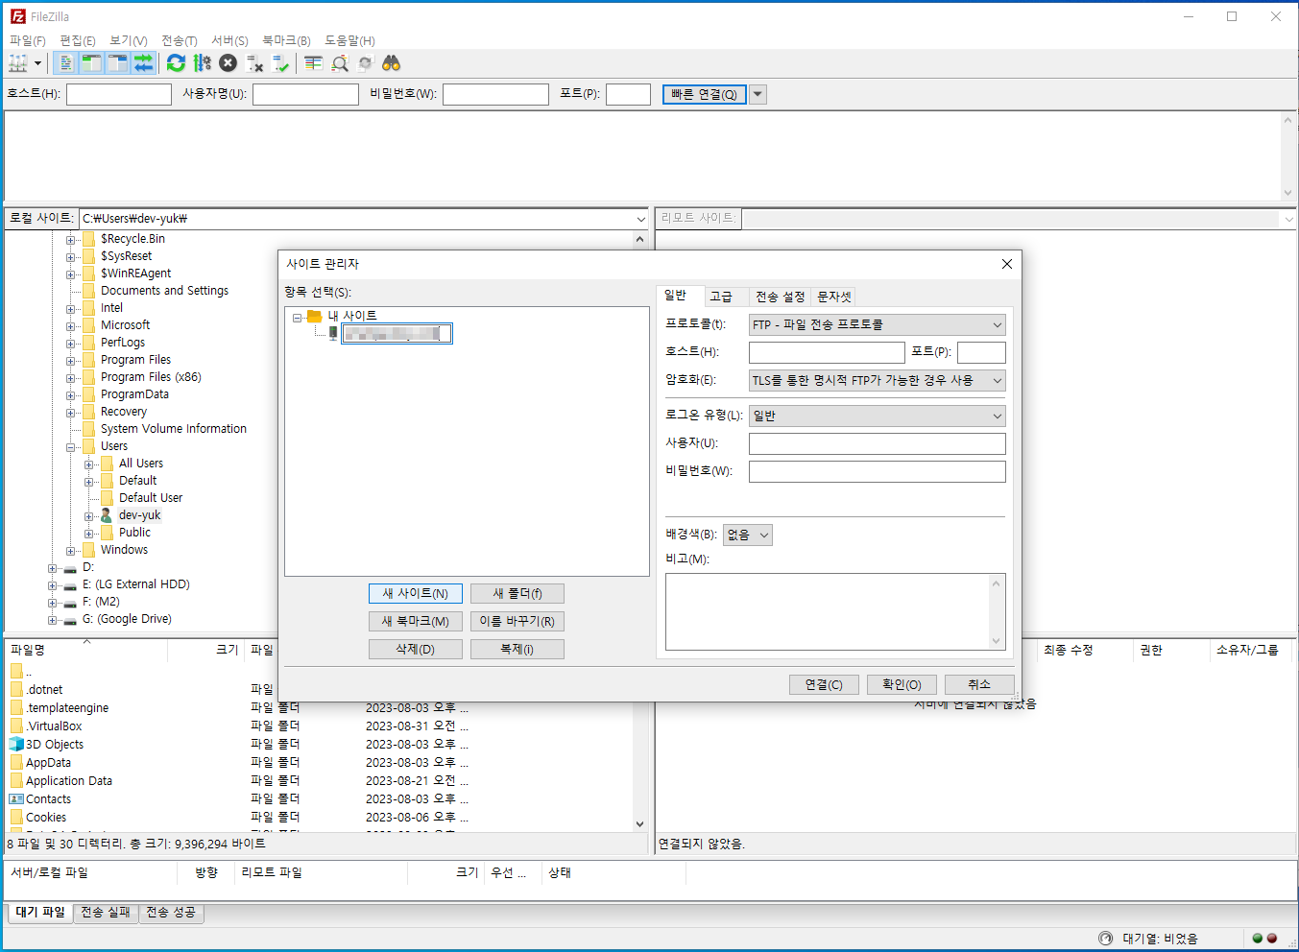This screenshot has height=952, width=1299.
Task: Toggle processing of the transfer queue icon
Action: coord(202,63)
